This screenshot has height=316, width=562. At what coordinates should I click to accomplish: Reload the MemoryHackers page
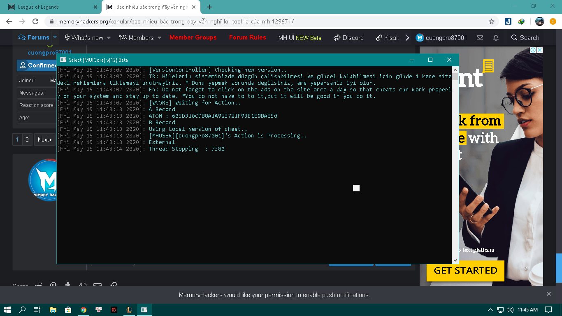35,21
